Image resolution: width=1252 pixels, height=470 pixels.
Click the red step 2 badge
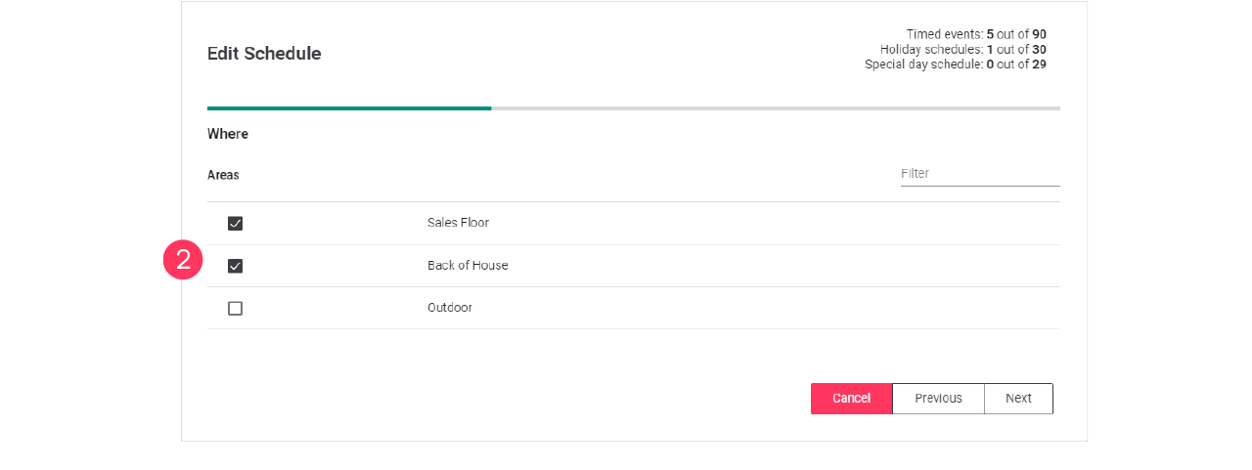(183, 260)
